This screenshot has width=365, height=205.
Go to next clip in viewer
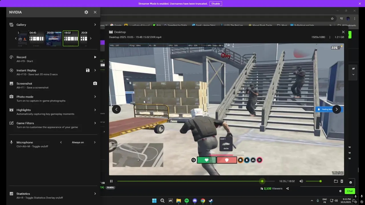pos(336,109)
